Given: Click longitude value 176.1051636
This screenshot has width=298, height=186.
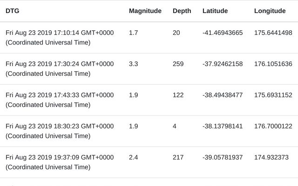Looking at the screenshot, I should [x=273, y=64].
